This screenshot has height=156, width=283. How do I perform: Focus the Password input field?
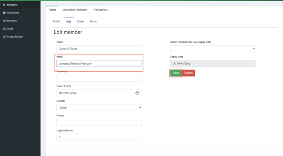(x=99, y=78)
